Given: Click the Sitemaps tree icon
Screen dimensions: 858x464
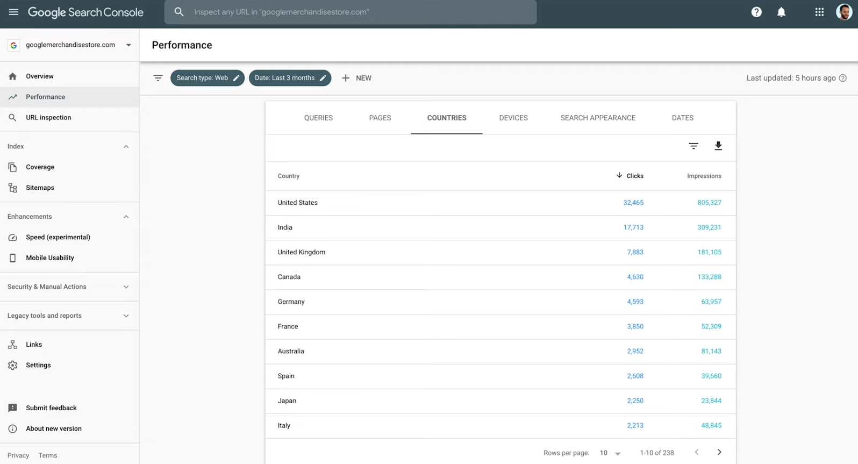Looking at the screenshot, I should point(13,188).
